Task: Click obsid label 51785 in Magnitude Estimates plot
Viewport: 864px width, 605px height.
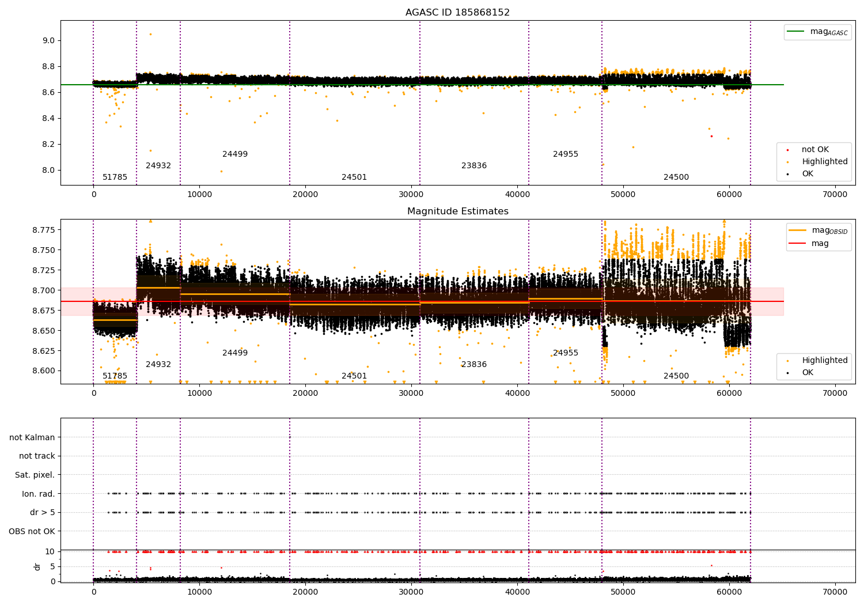Action: (115, 376)
